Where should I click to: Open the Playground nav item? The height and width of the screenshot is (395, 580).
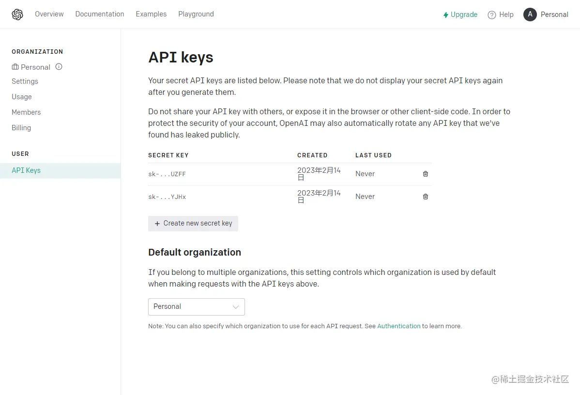196,14
